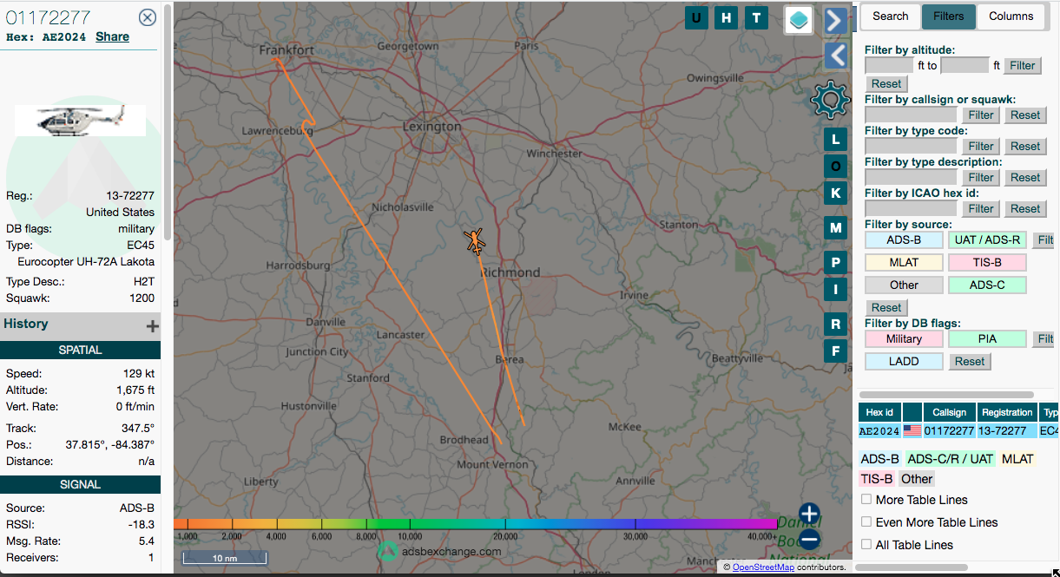Close the aircraft info panel
1060x577 pixels.
point(148,17)
